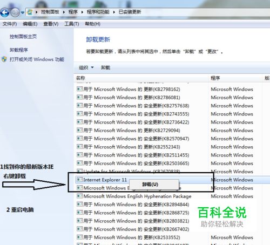The image size is (270, 245).
Task: Click the icon of Internet Explorer 11 row
Action: pyautogui.click(x=79, y=180)
